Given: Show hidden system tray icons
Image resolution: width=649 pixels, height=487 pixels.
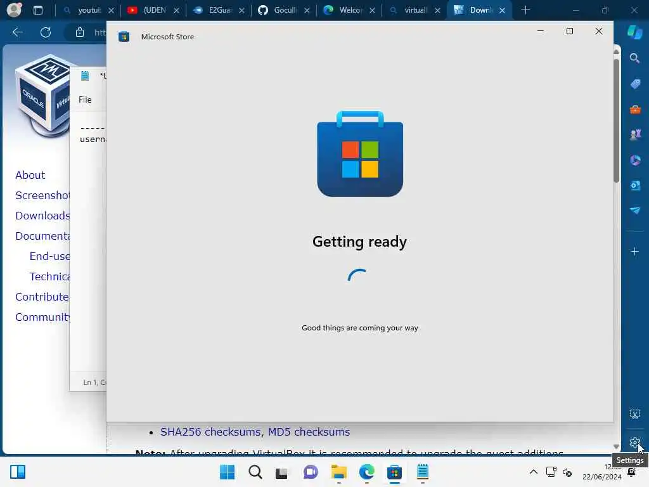Looking at the screenshot, I should coord(534,472).
